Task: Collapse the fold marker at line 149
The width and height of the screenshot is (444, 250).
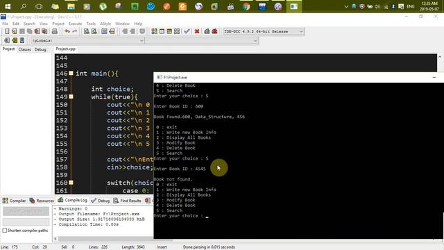Action: [x=71, y=97]
